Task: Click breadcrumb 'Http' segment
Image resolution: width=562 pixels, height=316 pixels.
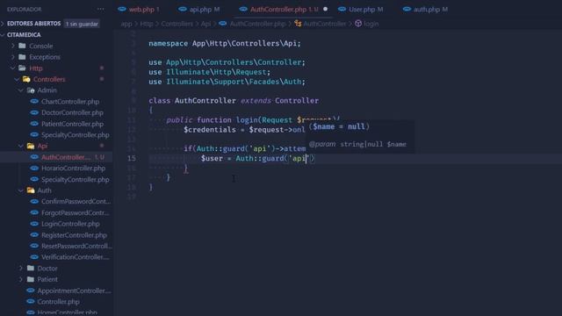Action: pyautogui.click(x=147, y=24)
